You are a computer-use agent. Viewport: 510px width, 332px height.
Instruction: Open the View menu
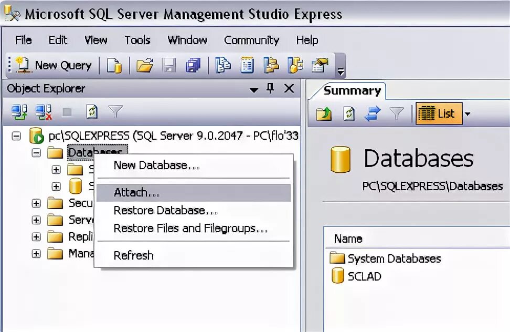(x=95, y=40)
